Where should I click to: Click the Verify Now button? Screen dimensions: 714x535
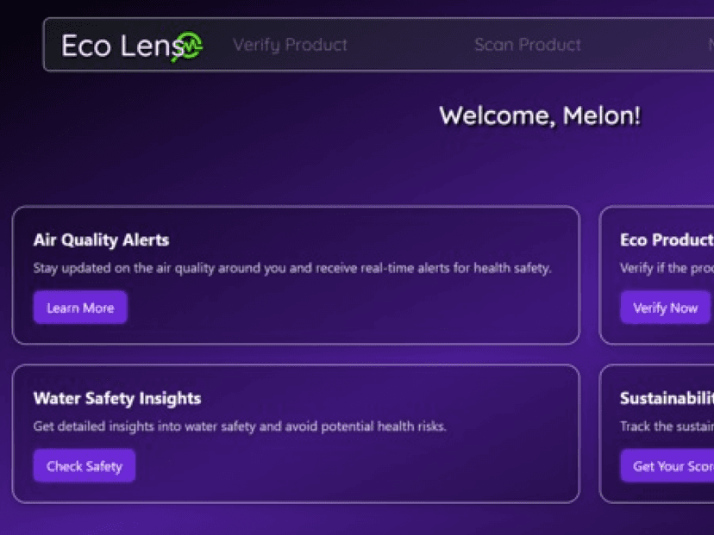pyautogui.click(x=665, y=308)
